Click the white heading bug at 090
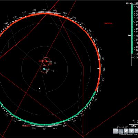 click(99, 69)
